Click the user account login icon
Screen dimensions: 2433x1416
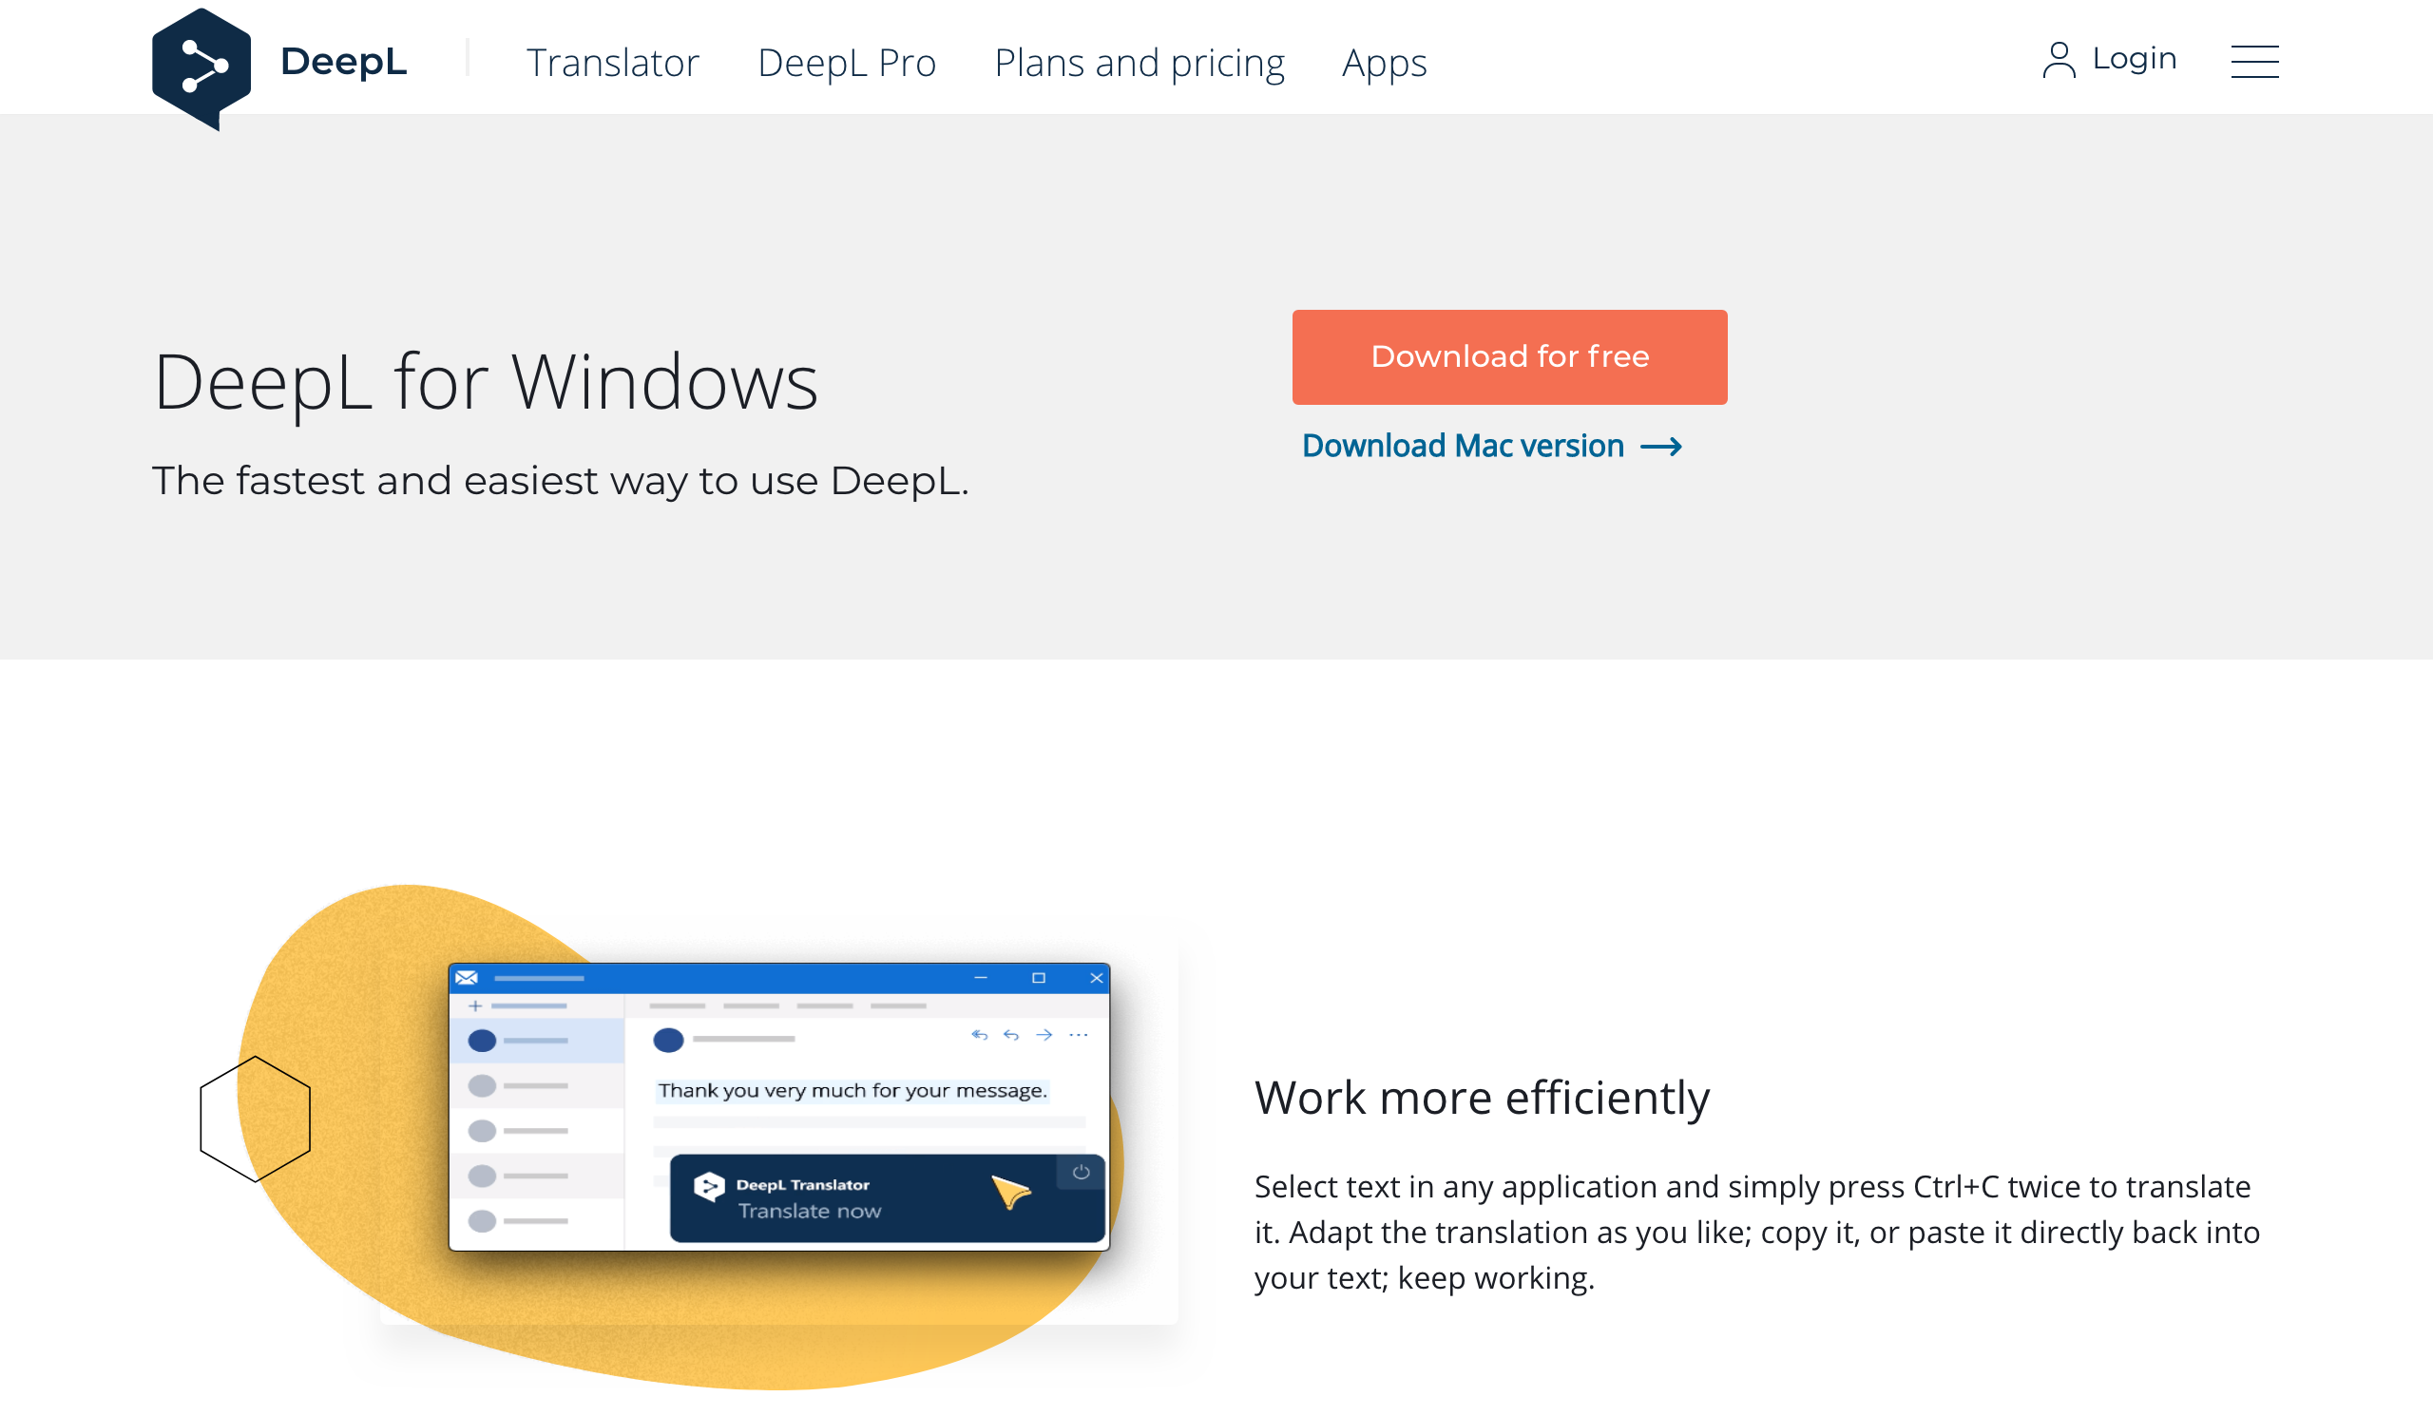(x=2058, y=59)
